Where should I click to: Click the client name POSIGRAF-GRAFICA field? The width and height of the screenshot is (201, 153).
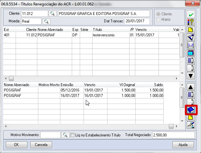104,14
